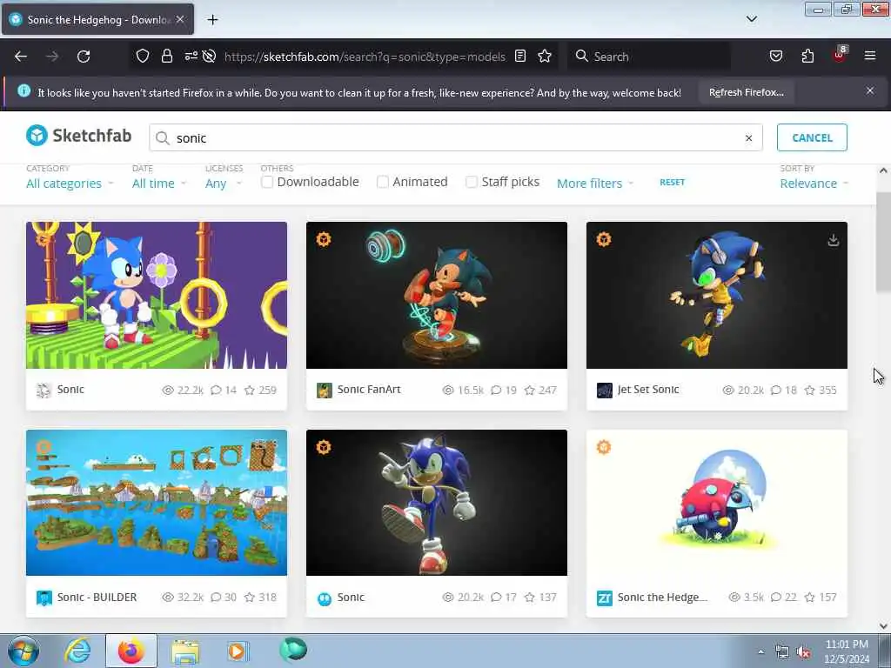
Task: Toggle reader view icon in address bar
Action: click(x=520, y=57)
